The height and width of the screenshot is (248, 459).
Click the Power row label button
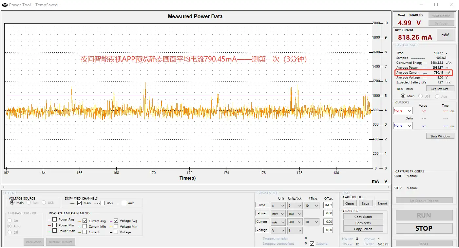[x=262, y=213]
